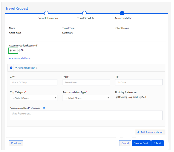Viewport: 174px width, 152px height.
Task: Go to the Travel Schedule step label
Action: (x=86, y=18)
